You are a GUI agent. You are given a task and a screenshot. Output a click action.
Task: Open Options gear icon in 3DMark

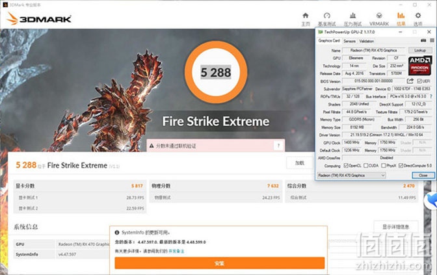(x=417, y=16)
